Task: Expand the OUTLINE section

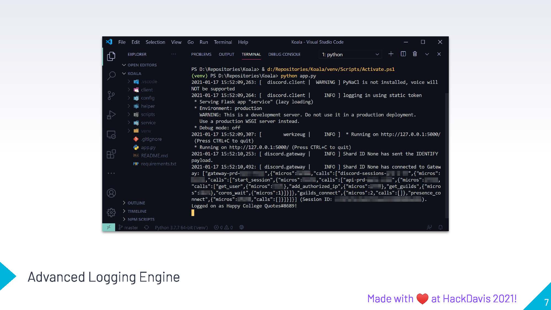Action: (x=136, y=203)
